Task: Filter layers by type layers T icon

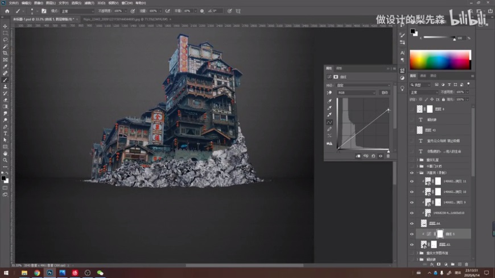Action: coord(449,85)
